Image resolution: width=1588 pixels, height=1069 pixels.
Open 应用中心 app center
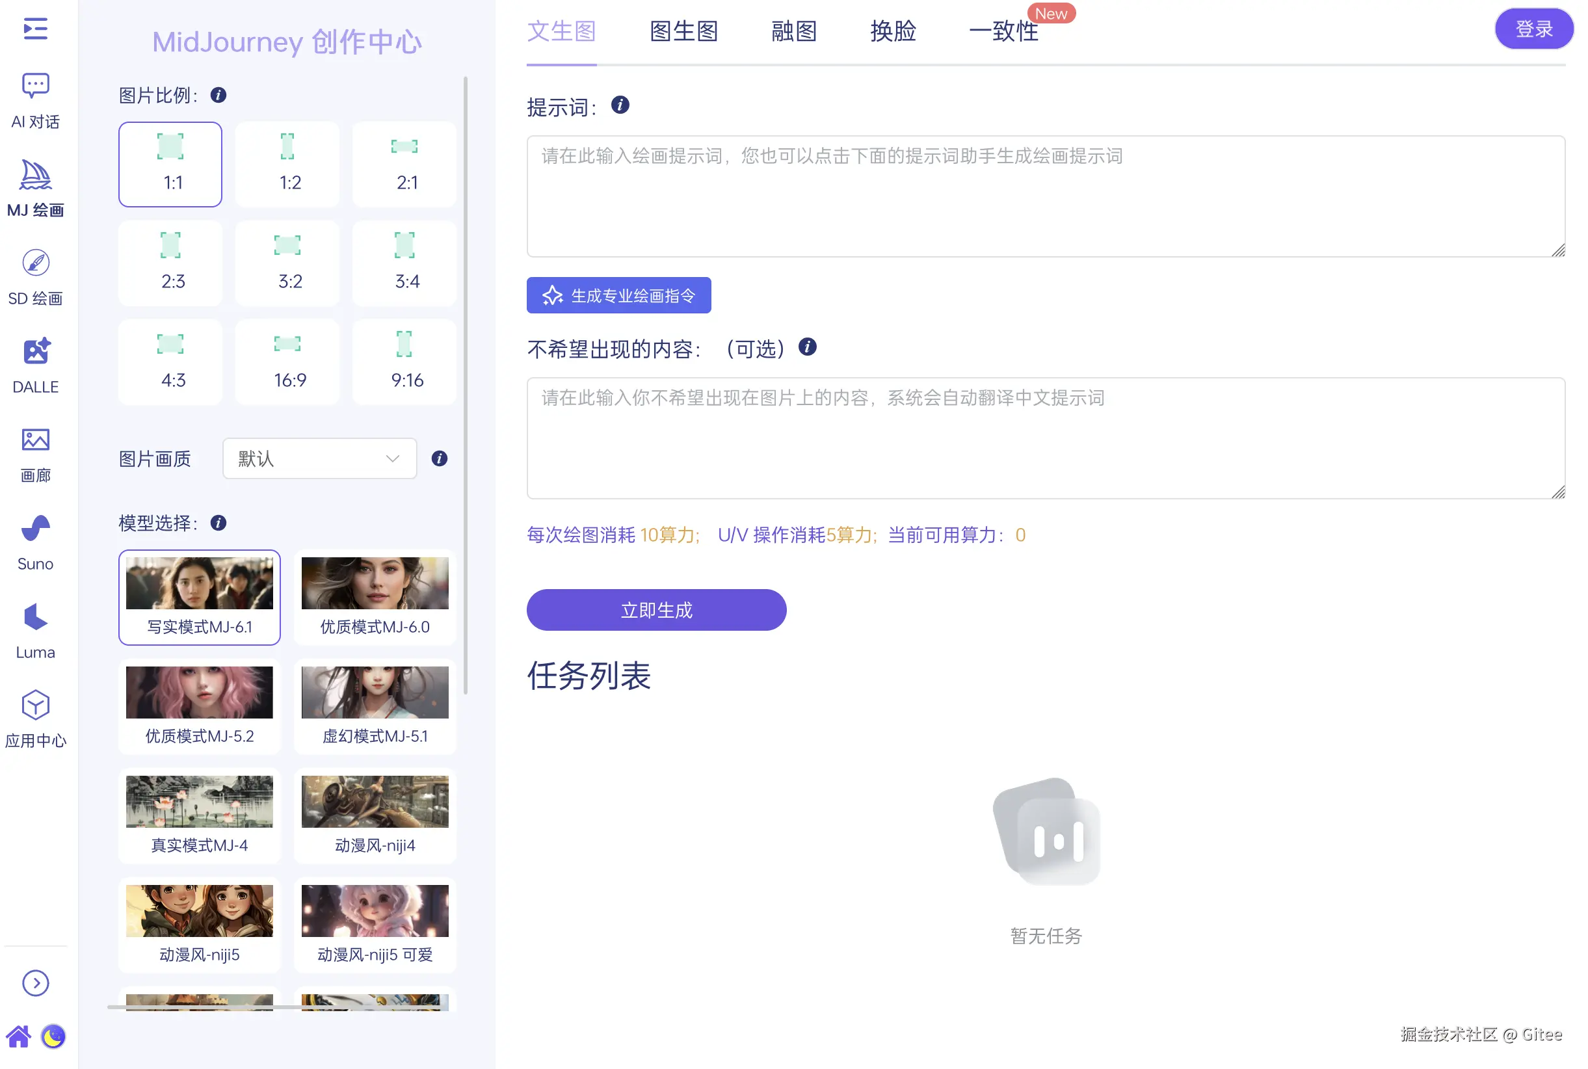pyautogui.click(x=34, y=720)
